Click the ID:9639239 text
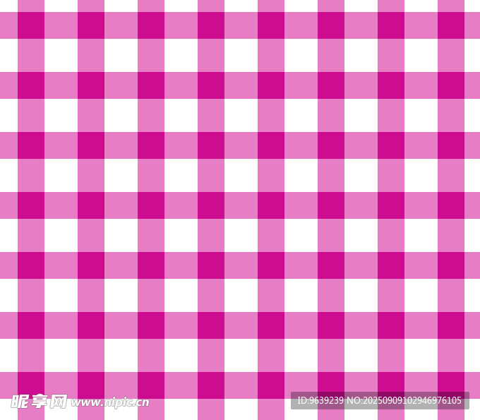Image resolution: width=480 pixels, height=420 pixels. click(320, 401)
